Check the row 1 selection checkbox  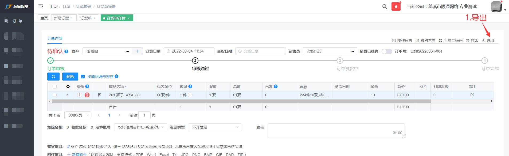tap(55, 95)
